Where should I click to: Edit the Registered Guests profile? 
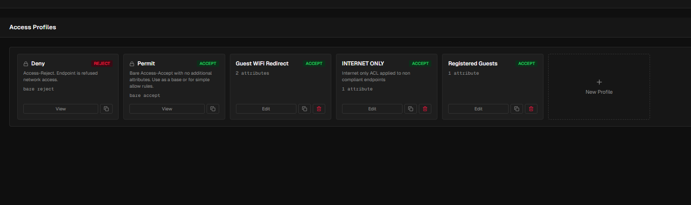click(x=478, y=109)
